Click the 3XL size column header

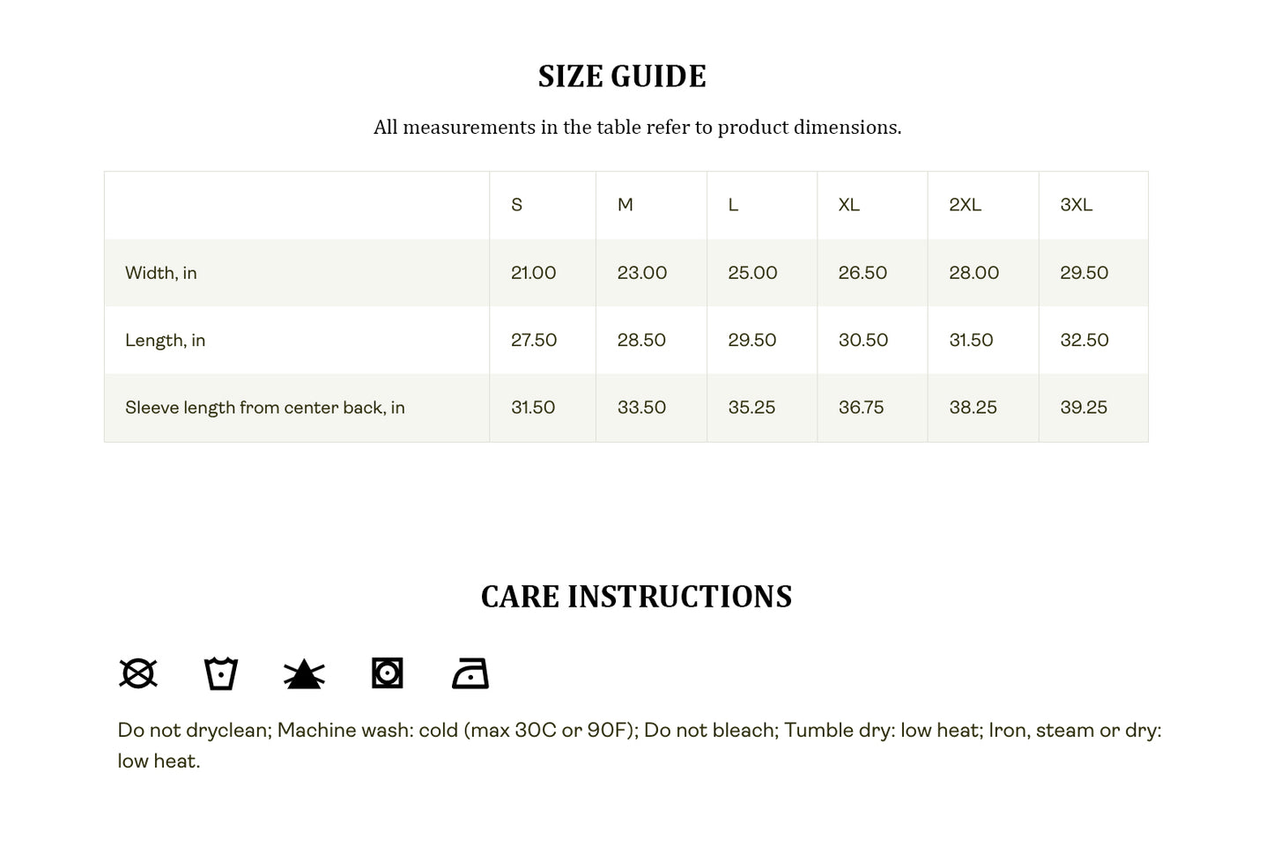coord(1077,205)
